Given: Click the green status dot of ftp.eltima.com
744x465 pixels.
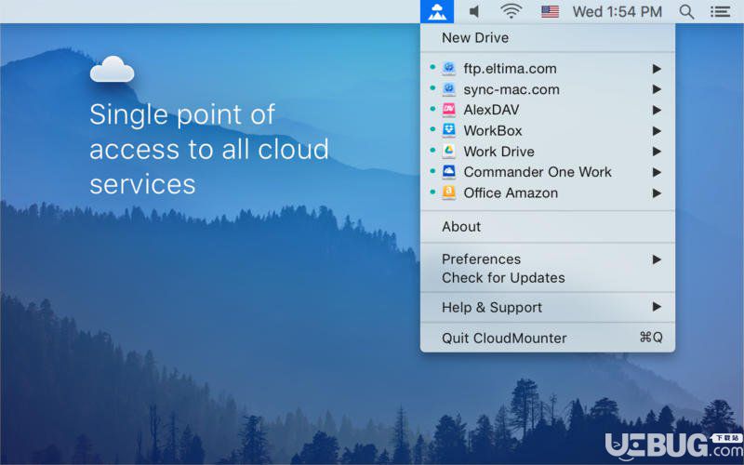Looking at the screenshot, I should (x=432, y=67).
